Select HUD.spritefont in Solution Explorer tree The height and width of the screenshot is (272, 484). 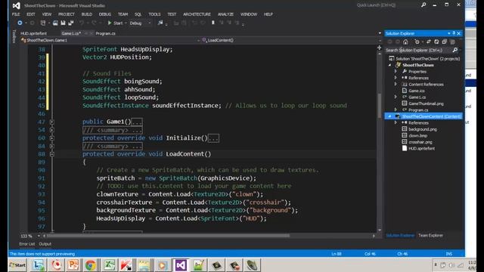point(422,148)
